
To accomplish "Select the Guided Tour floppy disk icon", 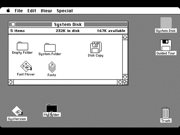I will pos(166,45).
